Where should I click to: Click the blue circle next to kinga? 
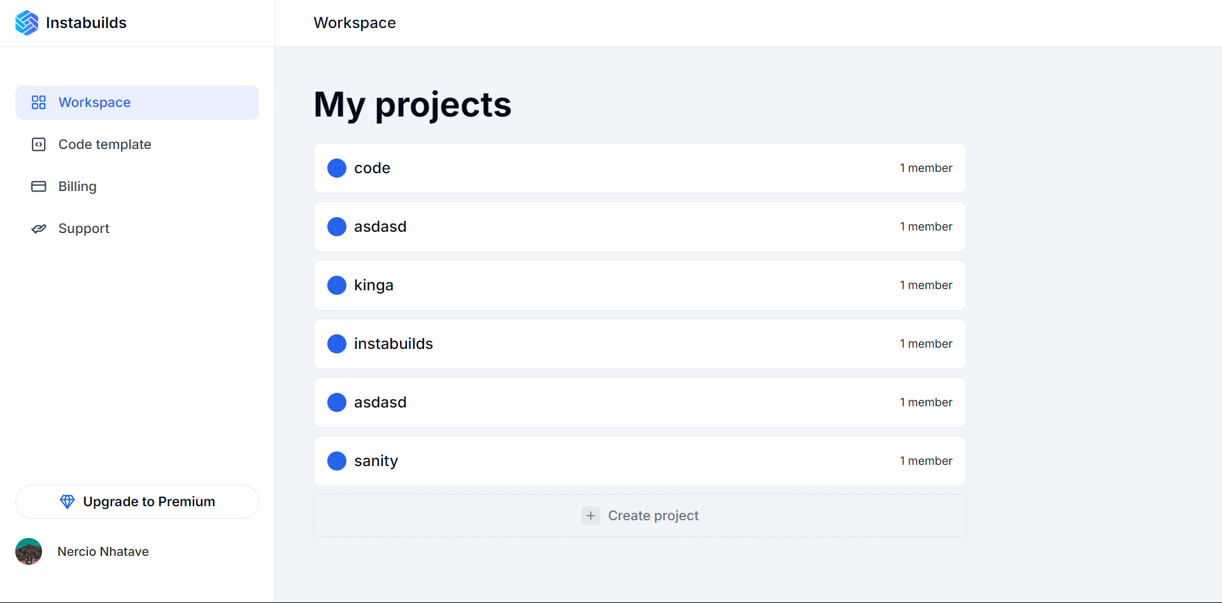[337, 285]
